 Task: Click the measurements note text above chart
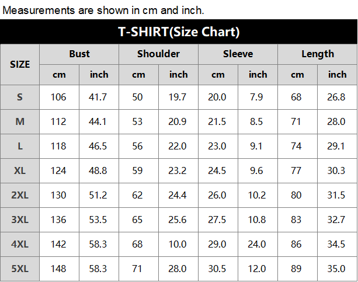point(103,11)
